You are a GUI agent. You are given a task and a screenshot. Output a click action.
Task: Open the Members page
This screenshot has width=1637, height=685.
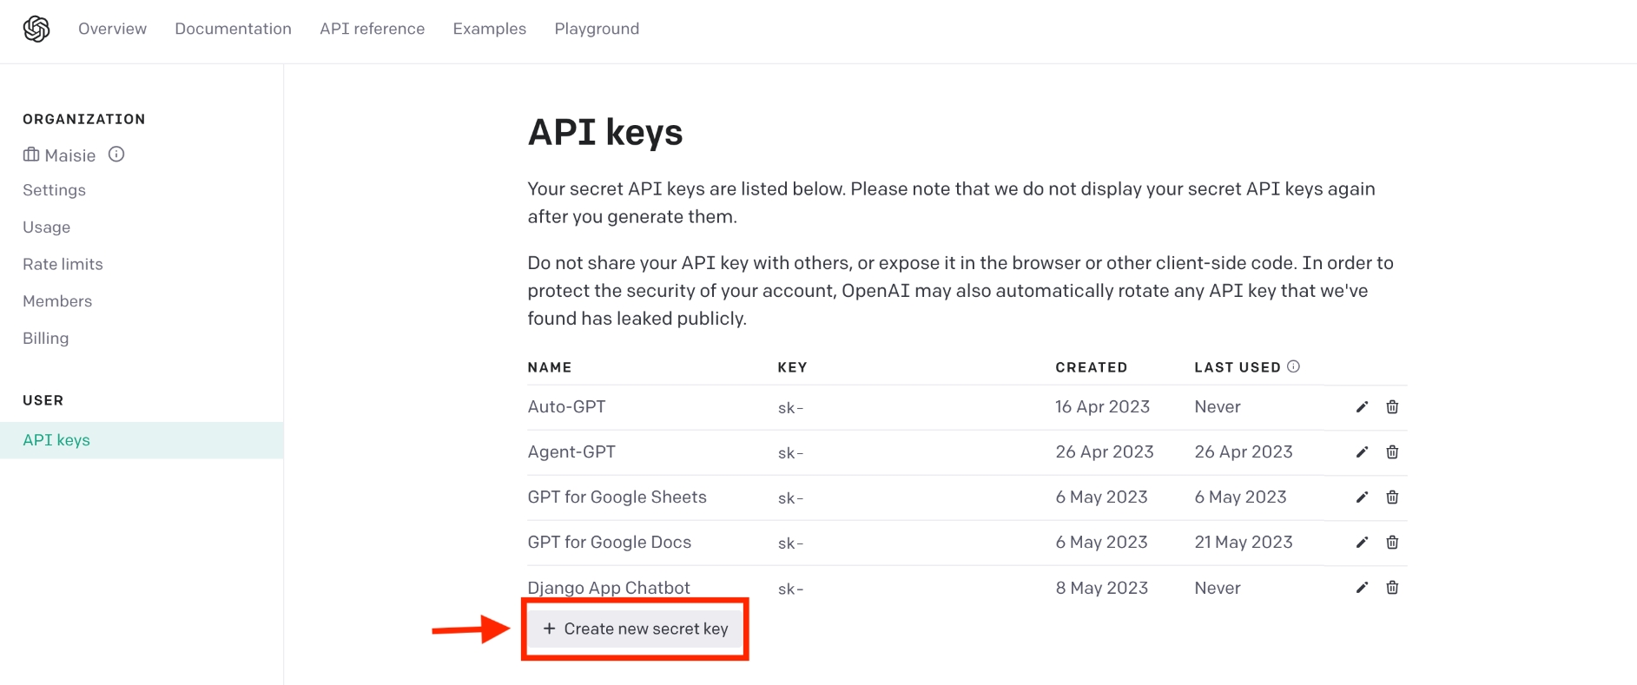(57, 301)
